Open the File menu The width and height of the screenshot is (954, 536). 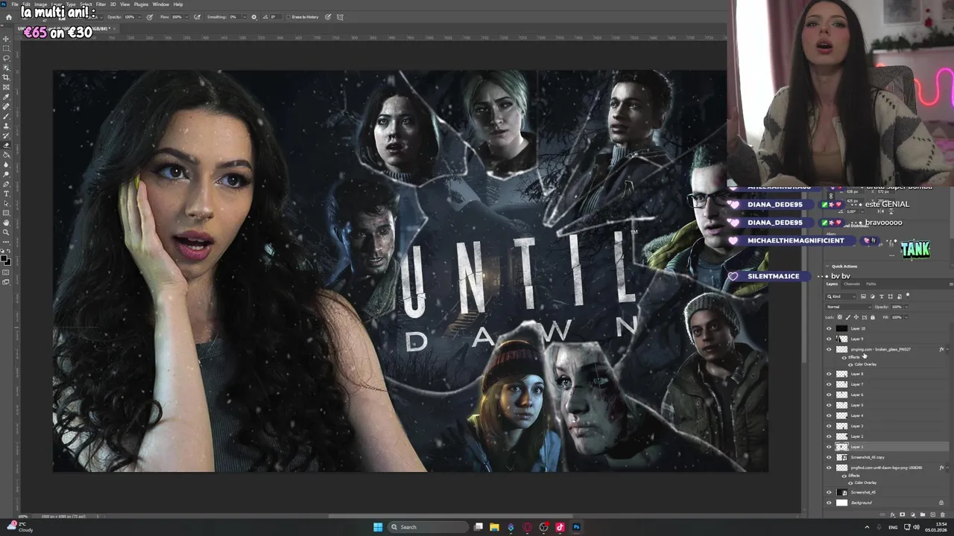tap(15, 4)
